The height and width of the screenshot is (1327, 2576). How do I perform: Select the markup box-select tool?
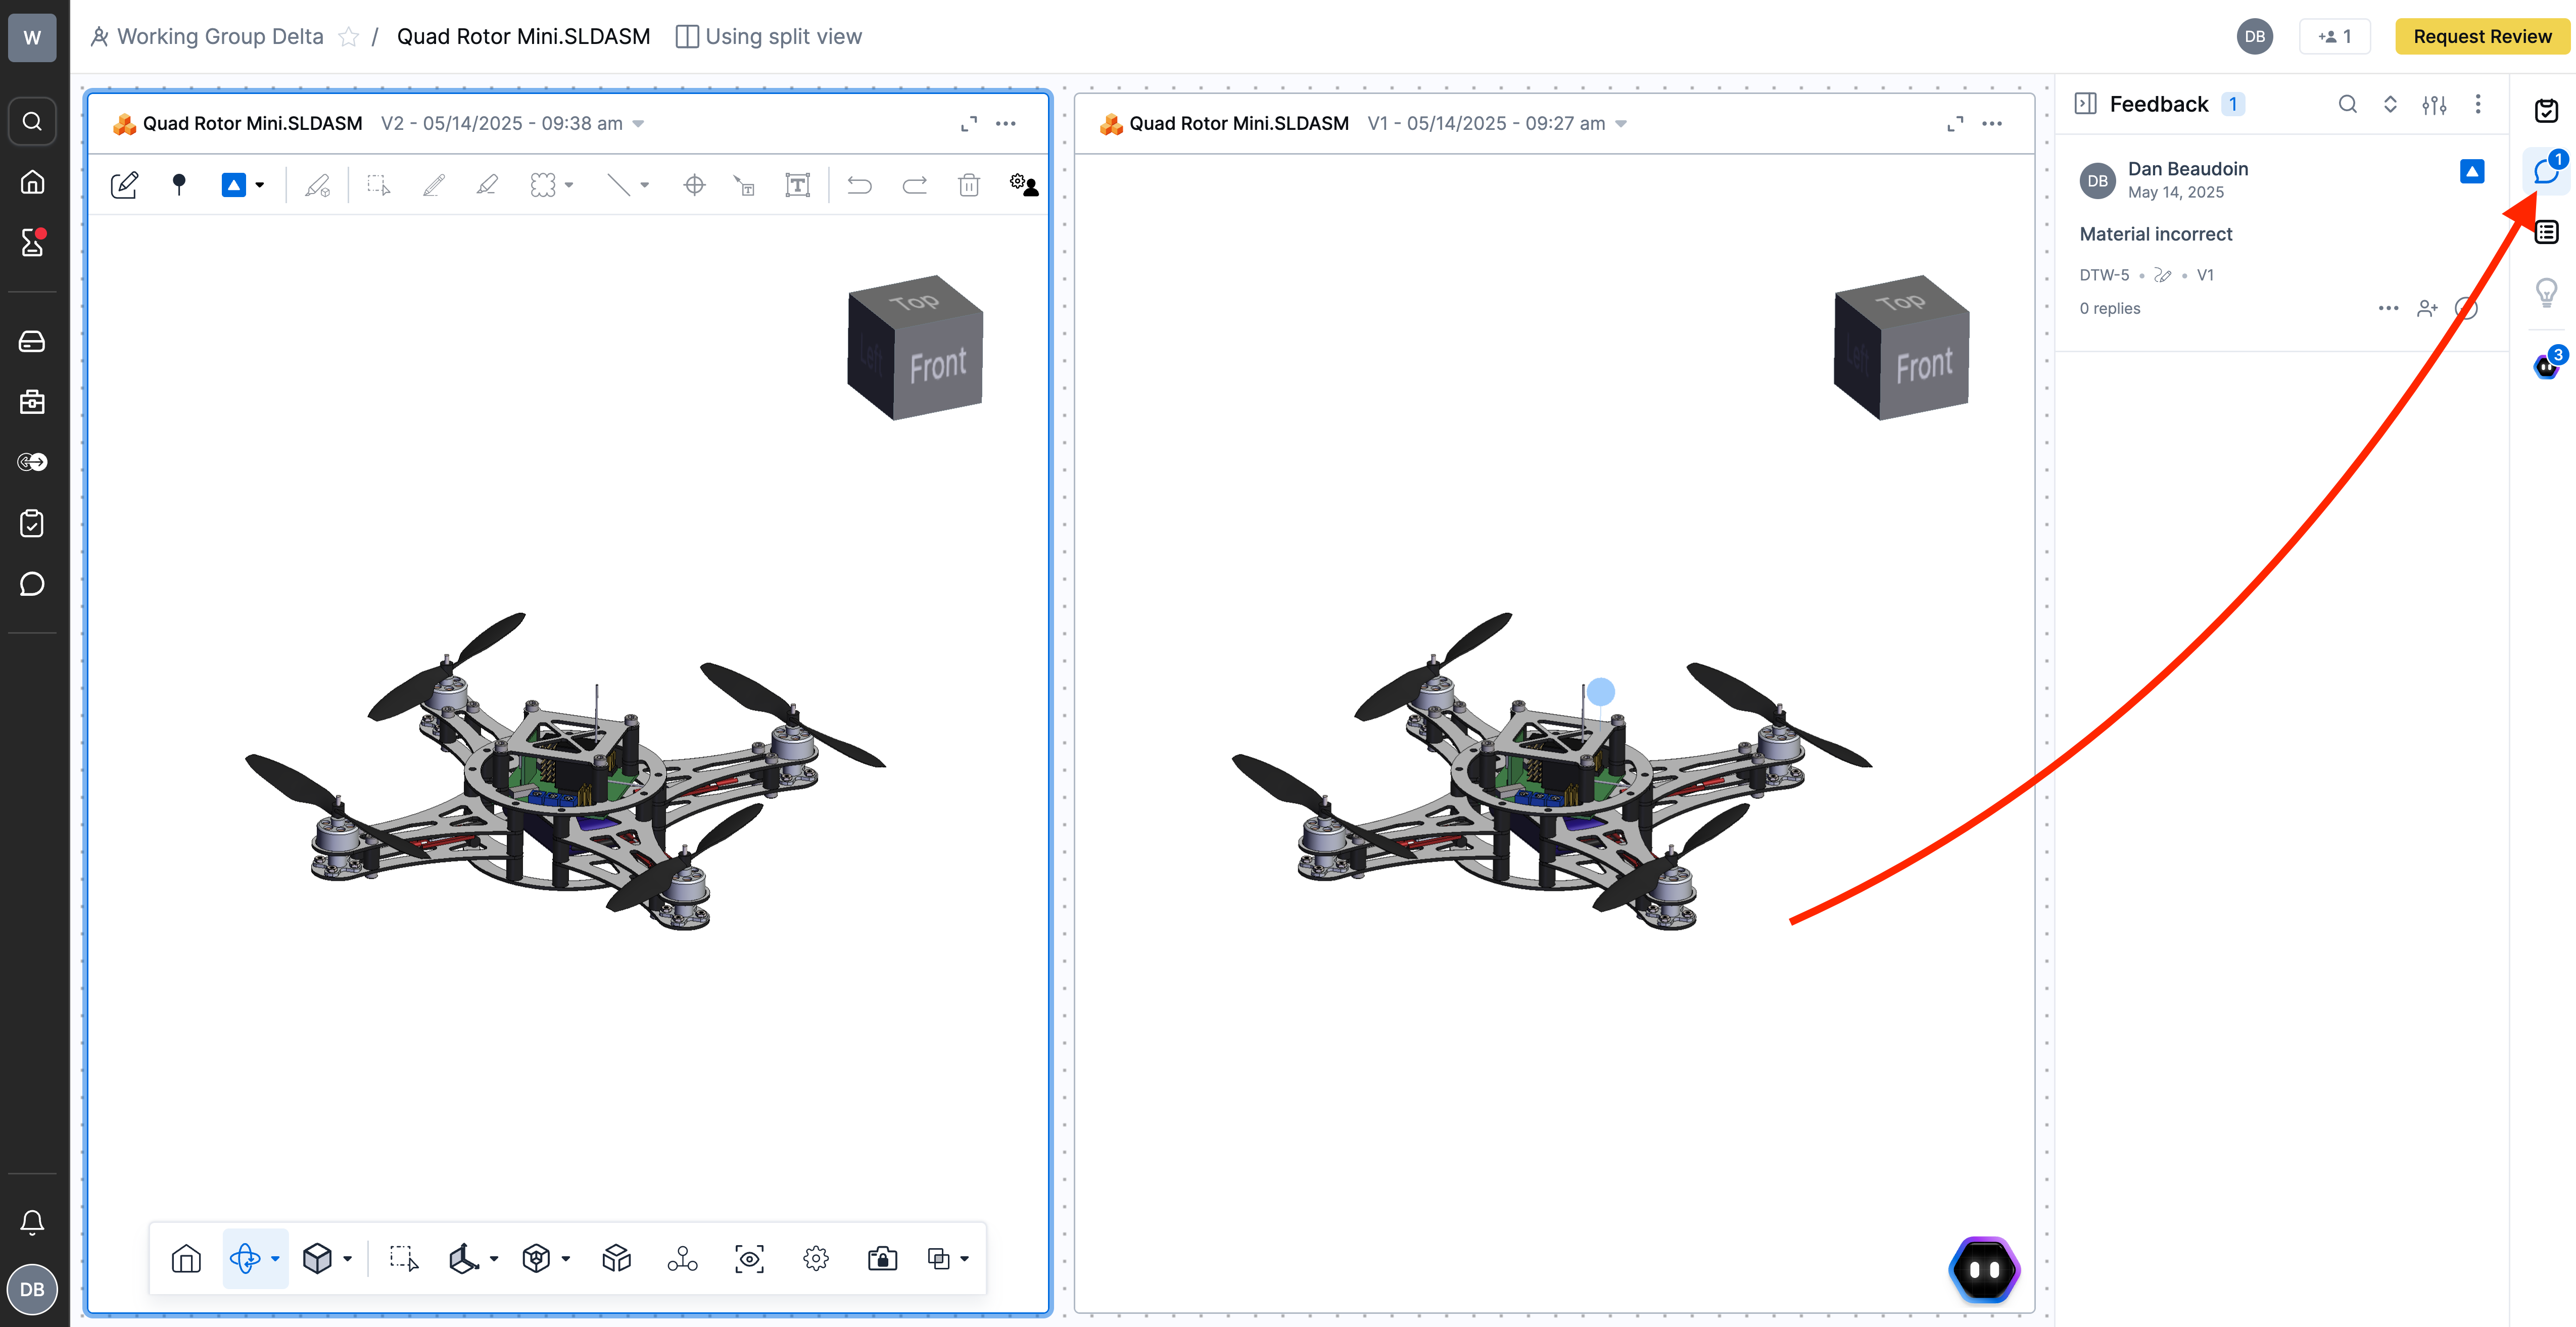coord(379,185)
